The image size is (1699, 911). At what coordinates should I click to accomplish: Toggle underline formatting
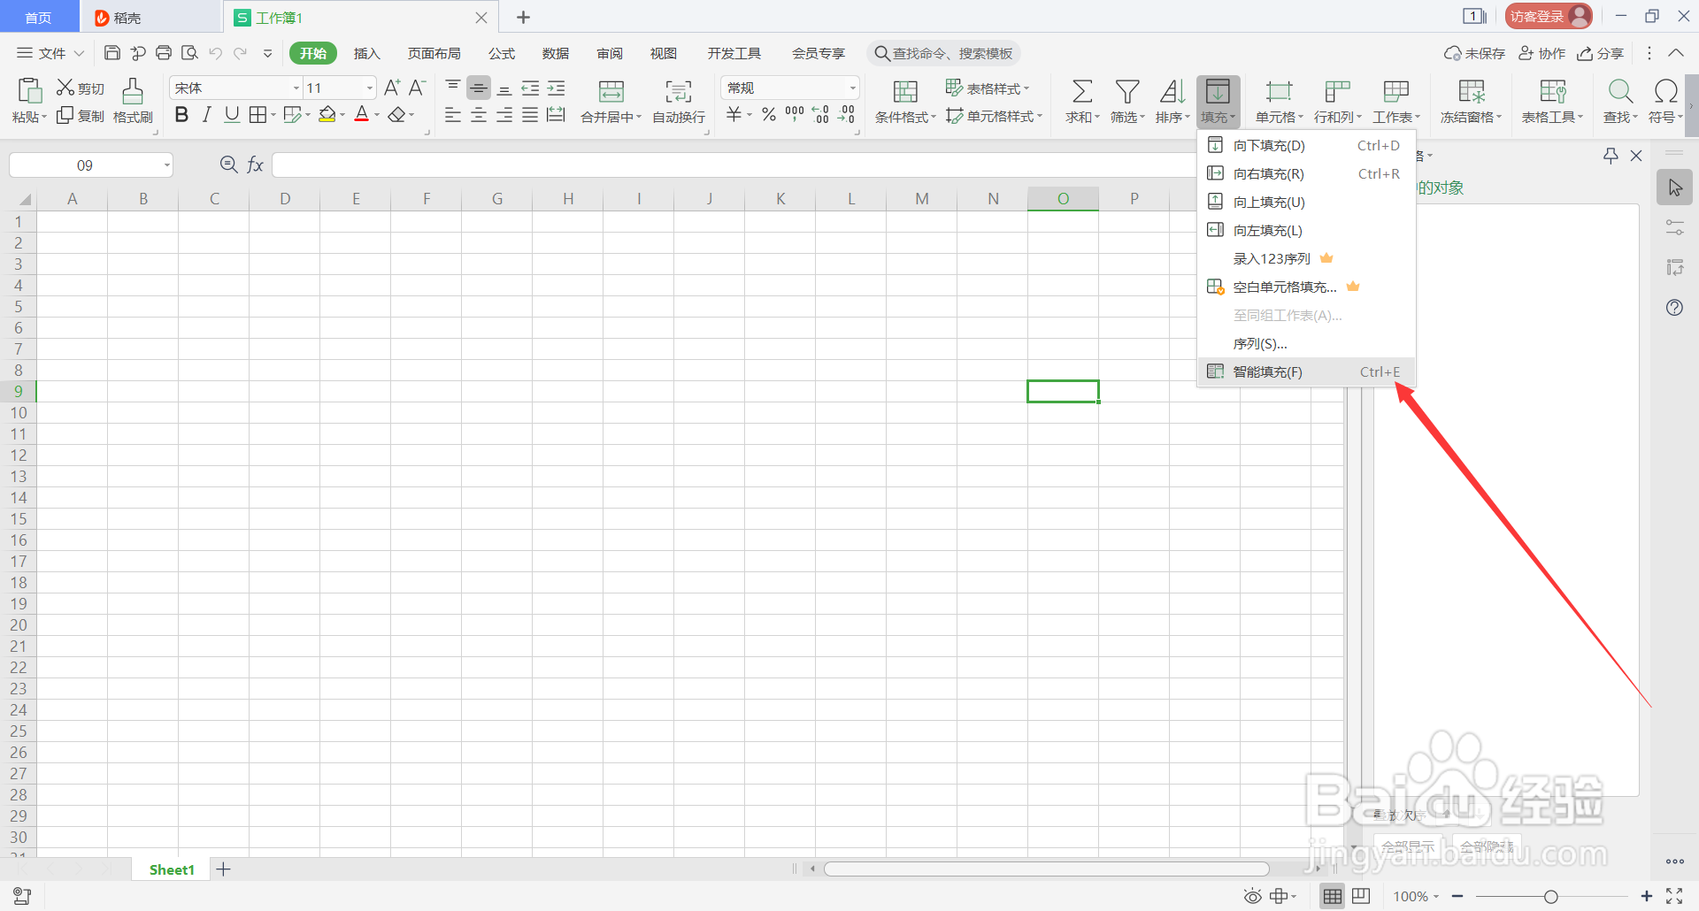[231, 114]
